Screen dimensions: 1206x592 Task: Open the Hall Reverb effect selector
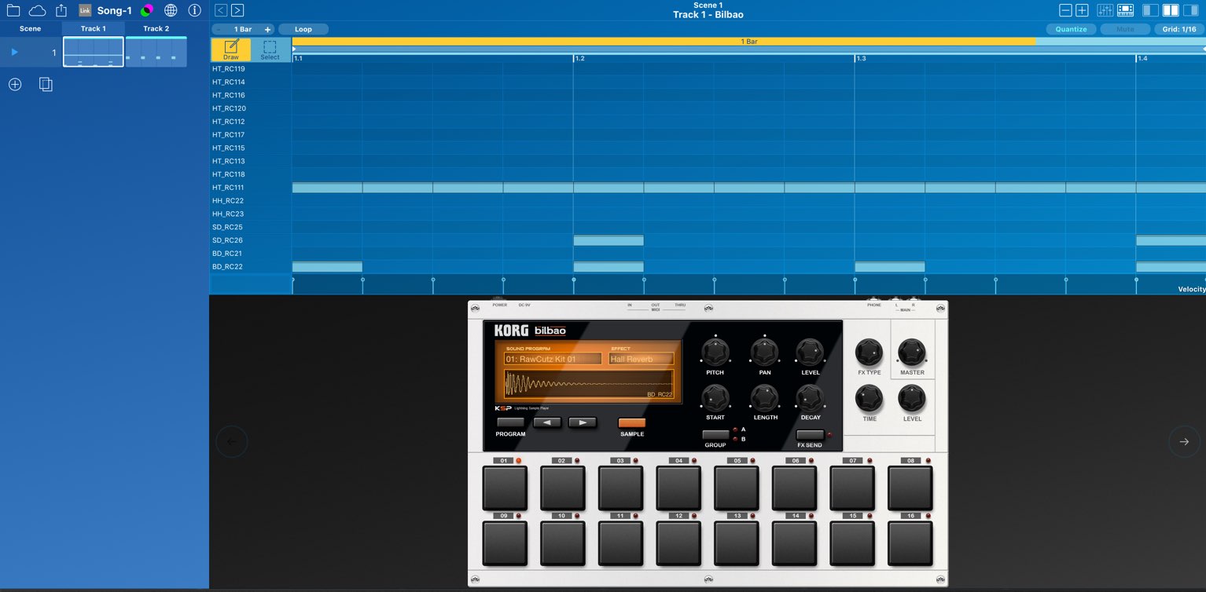(641, 359)
